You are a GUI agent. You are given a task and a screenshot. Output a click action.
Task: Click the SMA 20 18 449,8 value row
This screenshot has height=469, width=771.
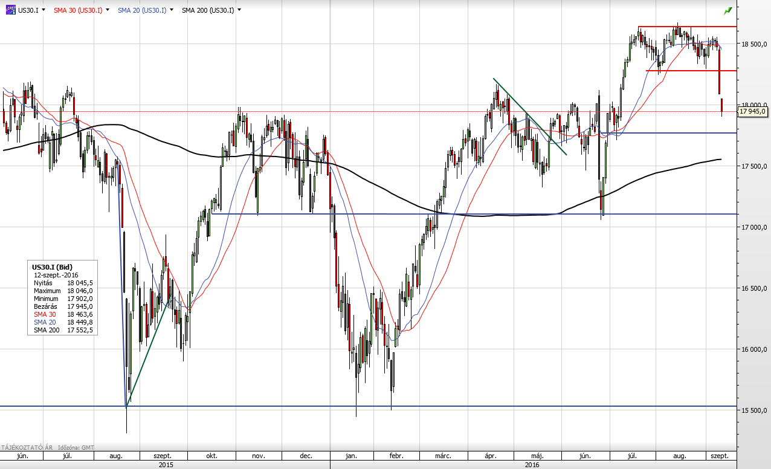point(62,322)
